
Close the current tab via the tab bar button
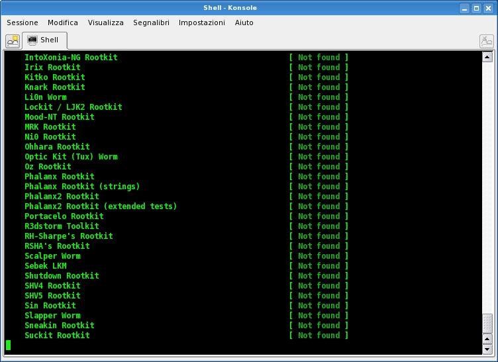pos(486,41)
